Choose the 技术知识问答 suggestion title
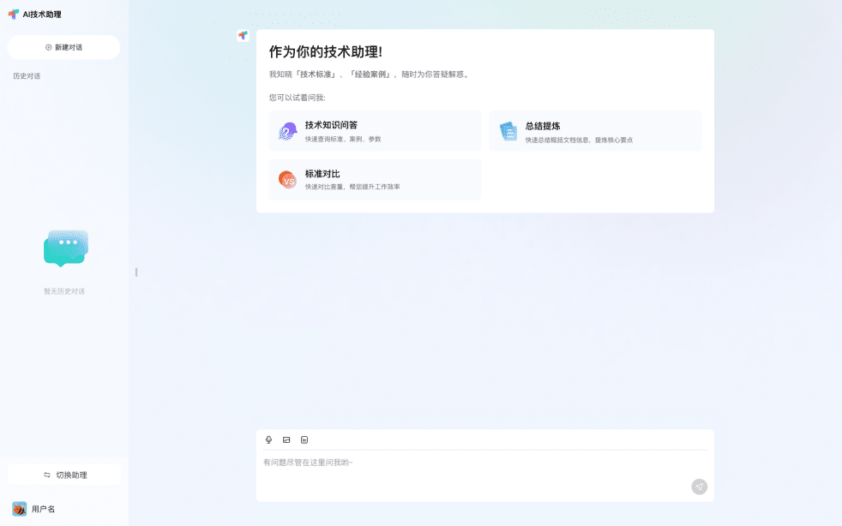Viewport: 842px width, 526px height. [x=331, y=125]
